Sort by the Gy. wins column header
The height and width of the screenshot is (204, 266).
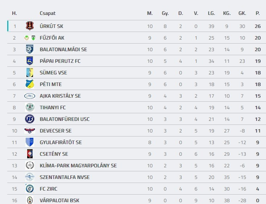tap(165, 13)
